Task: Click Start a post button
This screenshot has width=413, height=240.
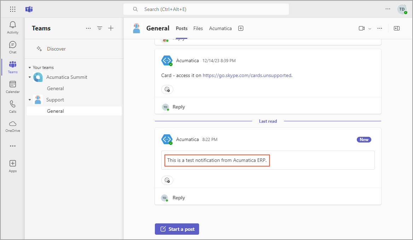Action: pyautogui.click(x=177, y=229)
